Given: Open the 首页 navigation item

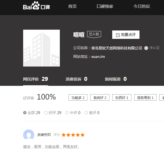Looking at the screenshot, I should 72,6.
